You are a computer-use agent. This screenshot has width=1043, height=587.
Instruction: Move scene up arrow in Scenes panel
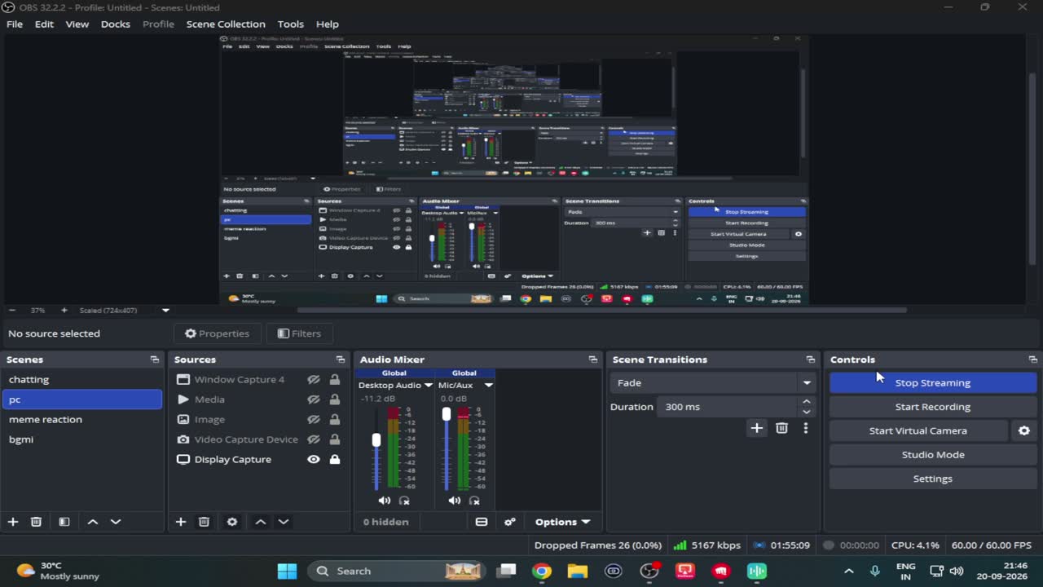point(93,522)
